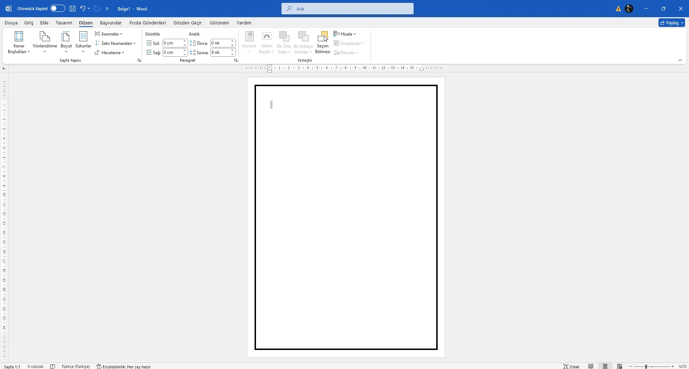Switch to the Giriş tab
This screenshot has height=369, width=689.
pyautogui.click(x=29, y=23)
